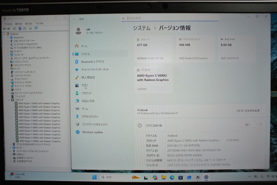Click the forward arrow in Device Manager toolbar
The image size is (277, 185).
pyautogui.click(x=8, y=28)
